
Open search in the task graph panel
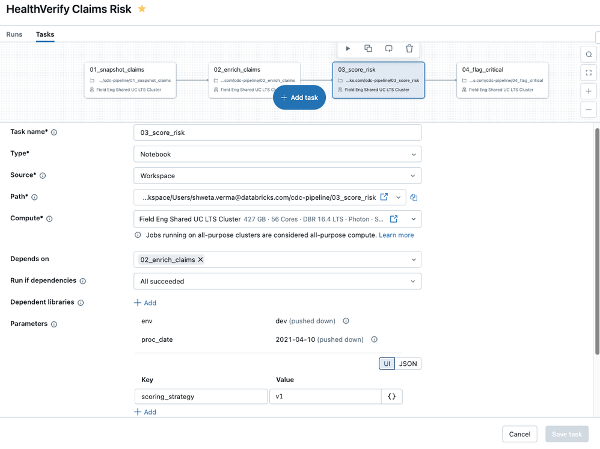tap(589, 54)
